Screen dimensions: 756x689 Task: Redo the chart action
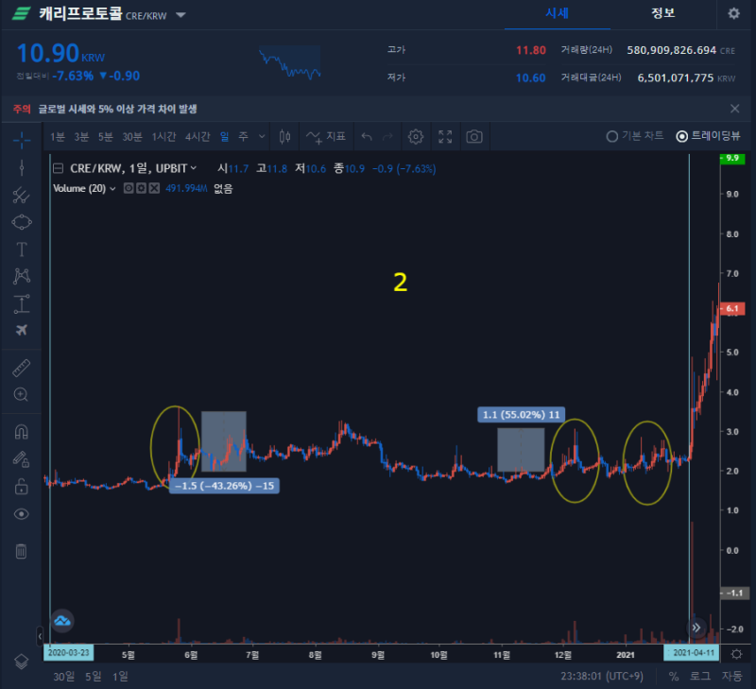387,137
